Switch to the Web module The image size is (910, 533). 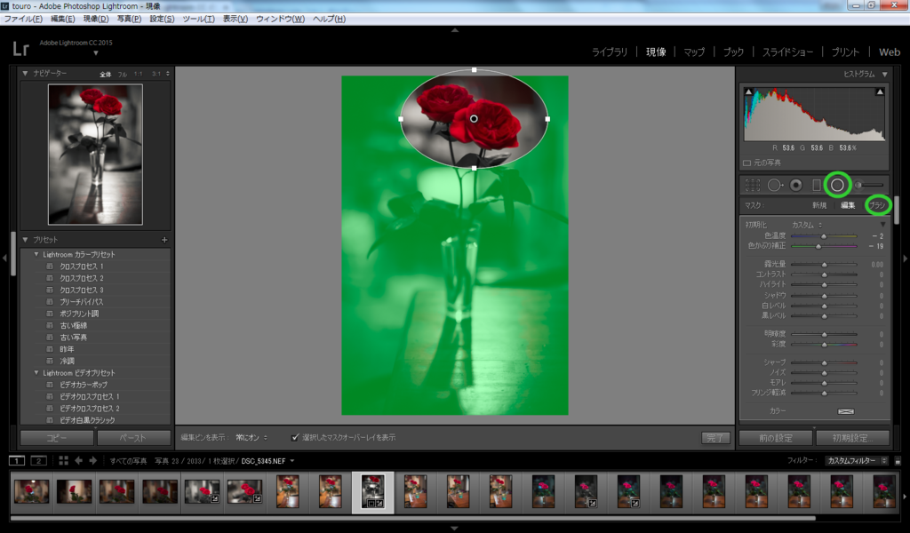point(889,52)
